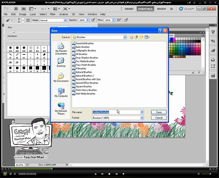
Task: Stop playback in KMPlayer
Action: click(123, 174)
